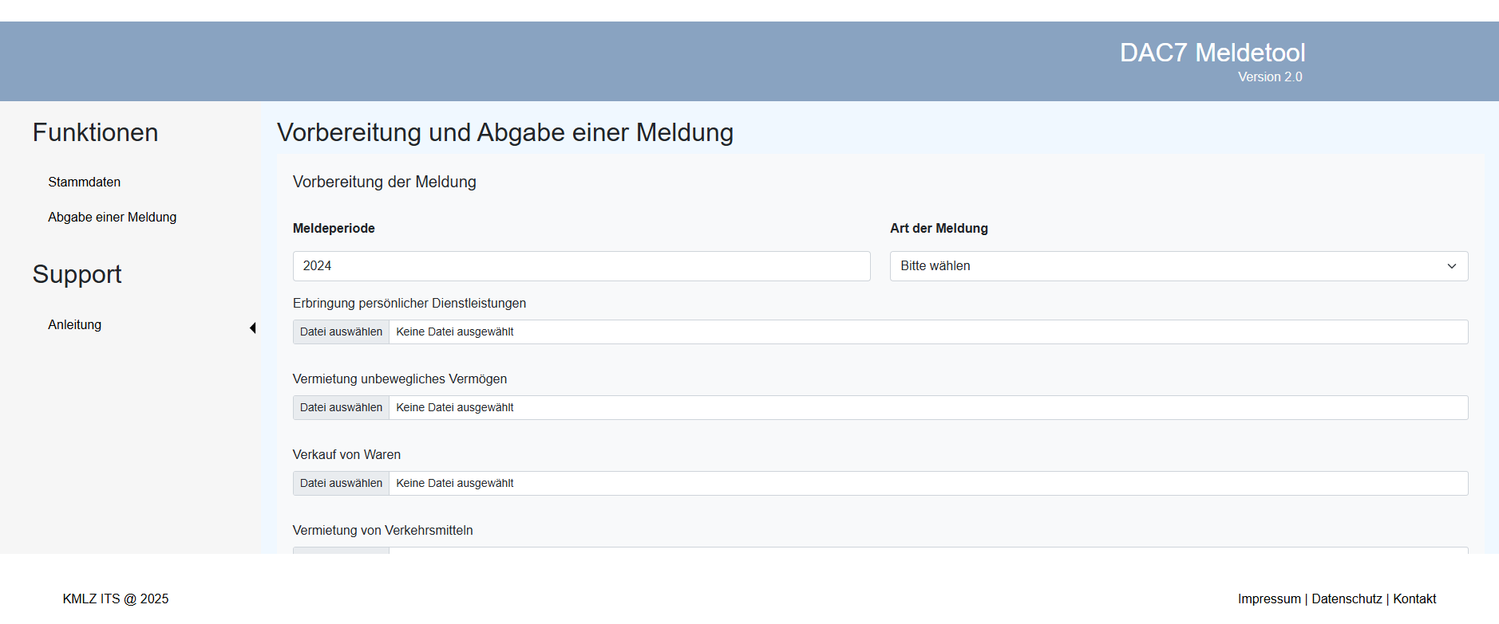Open the Datenschutz page

tap(1347, 598)
